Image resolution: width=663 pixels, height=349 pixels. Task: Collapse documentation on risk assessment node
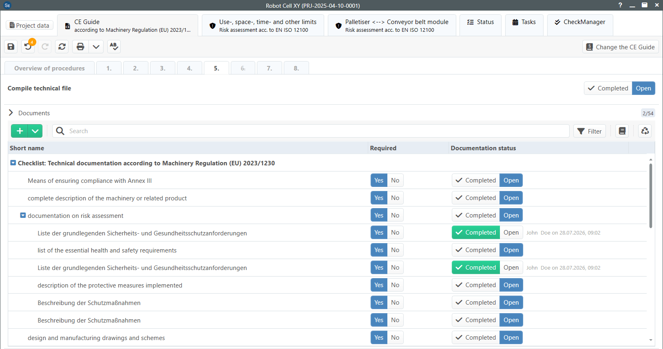[x=23, y=215]
